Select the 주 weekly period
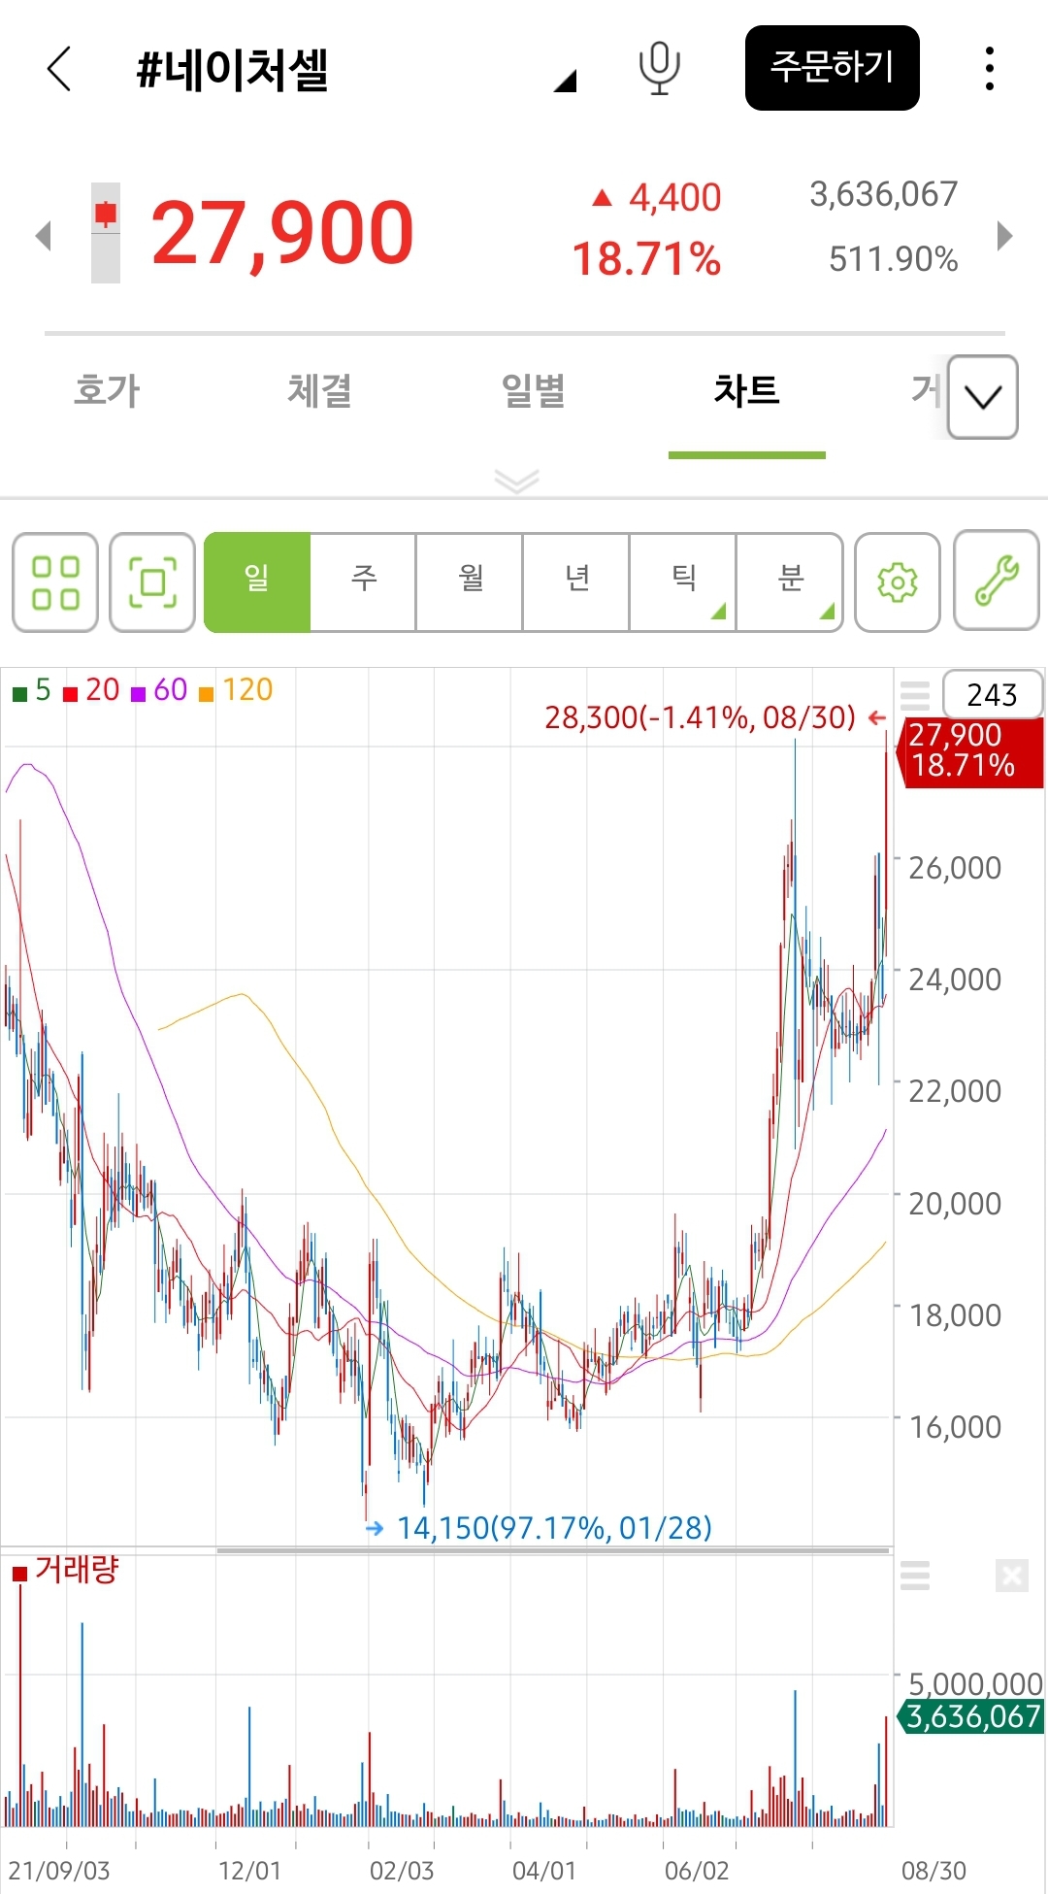 363,582
